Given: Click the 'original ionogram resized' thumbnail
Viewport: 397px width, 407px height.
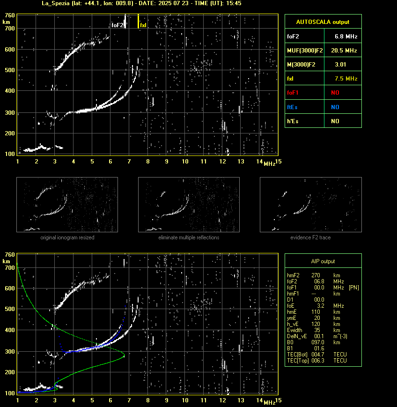Looking at the screenshot, I should click(67, 205).
